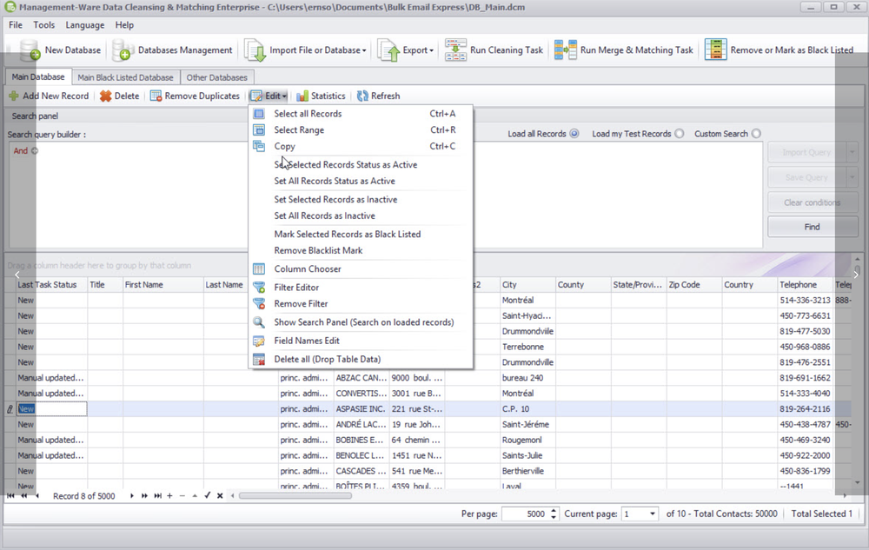This screenshot has width=869, height=550.
Task: Click the Column Chooser icon
Action: click(259, 268)
